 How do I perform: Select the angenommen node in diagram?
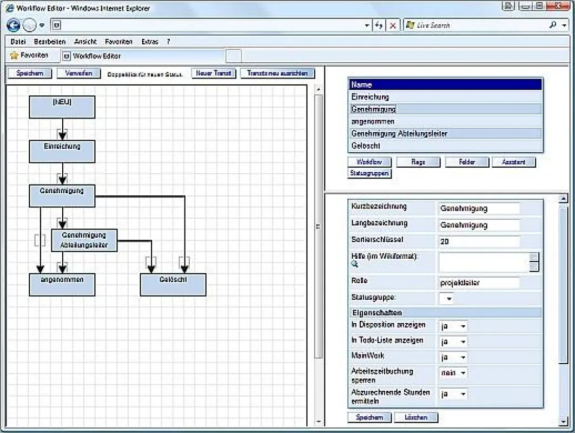coord(62,284)
